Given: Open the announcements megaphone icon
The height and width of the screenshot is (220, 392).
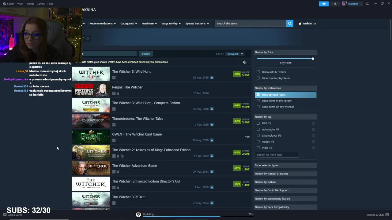Looking at the screenshot, I should pos(324,4).
